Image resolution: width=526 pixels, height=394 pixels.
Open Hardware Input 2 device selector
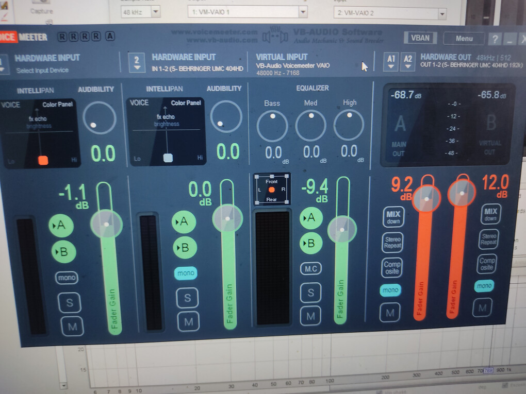pyautogui.click(x=137, y=62)
